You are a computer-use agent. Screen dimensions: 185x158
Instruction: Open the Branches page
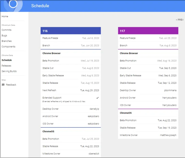pos(6,41)
